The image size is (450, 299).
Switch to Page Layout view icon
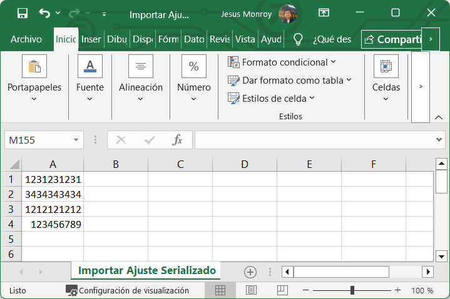click(x=251, y=290)
